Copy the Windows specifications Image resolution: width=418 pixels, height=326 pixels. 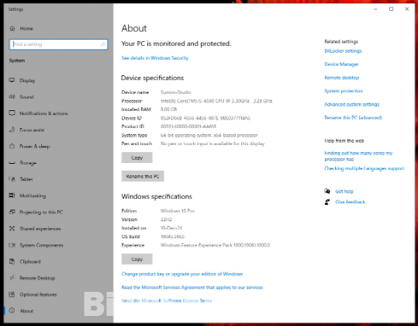(137, 259)
